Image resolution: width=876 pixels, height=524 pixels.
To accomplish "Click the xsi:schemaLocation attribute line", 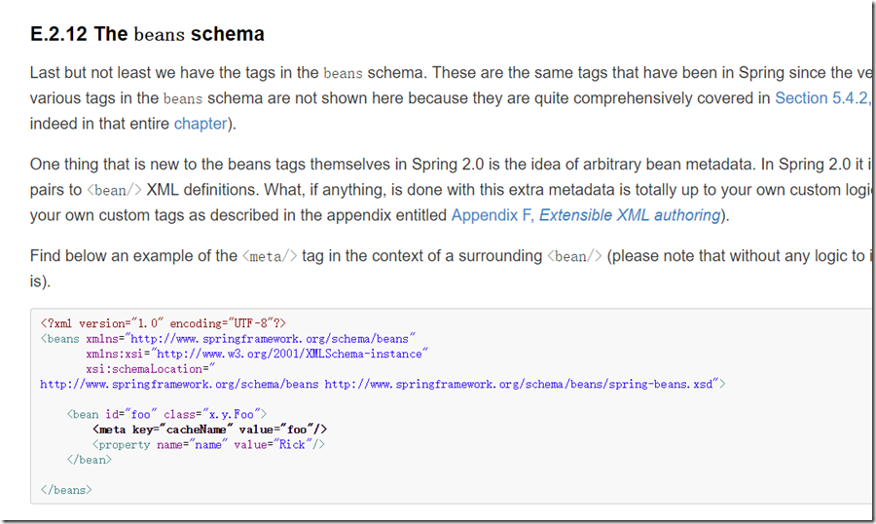I will pos(150,368).
